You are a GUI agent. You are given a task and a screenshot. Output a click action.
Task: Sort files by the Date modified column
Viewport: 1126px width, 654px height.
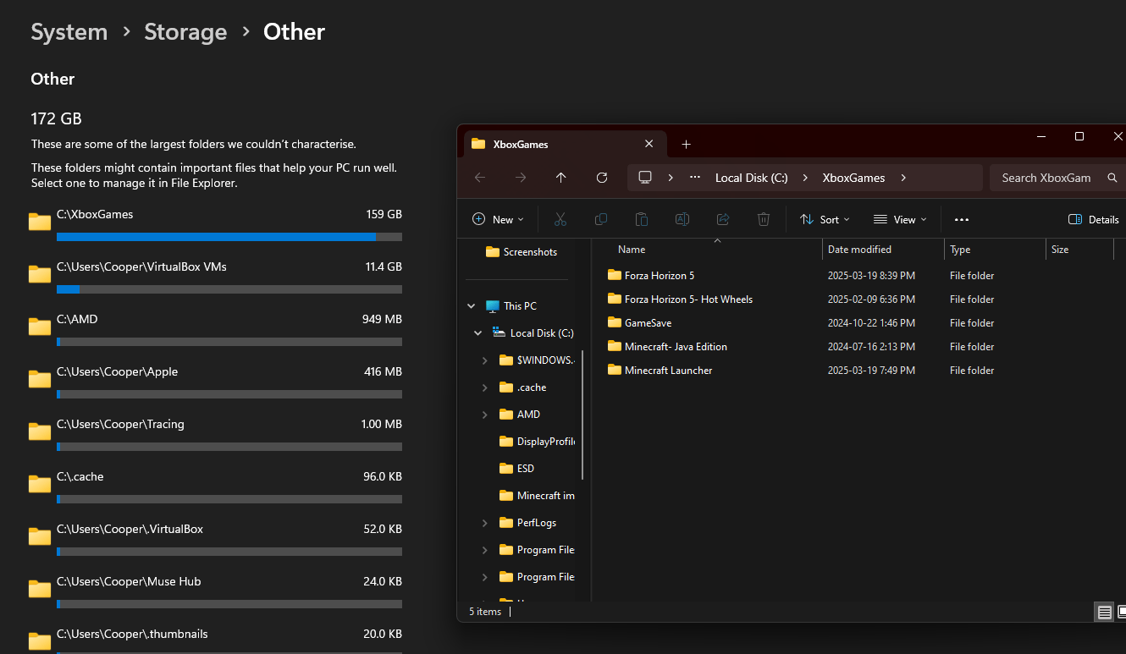click(883, 250)
